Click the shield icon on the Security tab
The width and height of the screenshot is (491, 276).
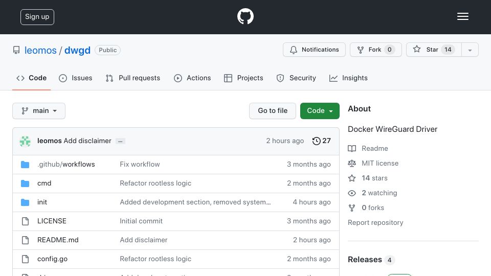[x=280, y=78]
